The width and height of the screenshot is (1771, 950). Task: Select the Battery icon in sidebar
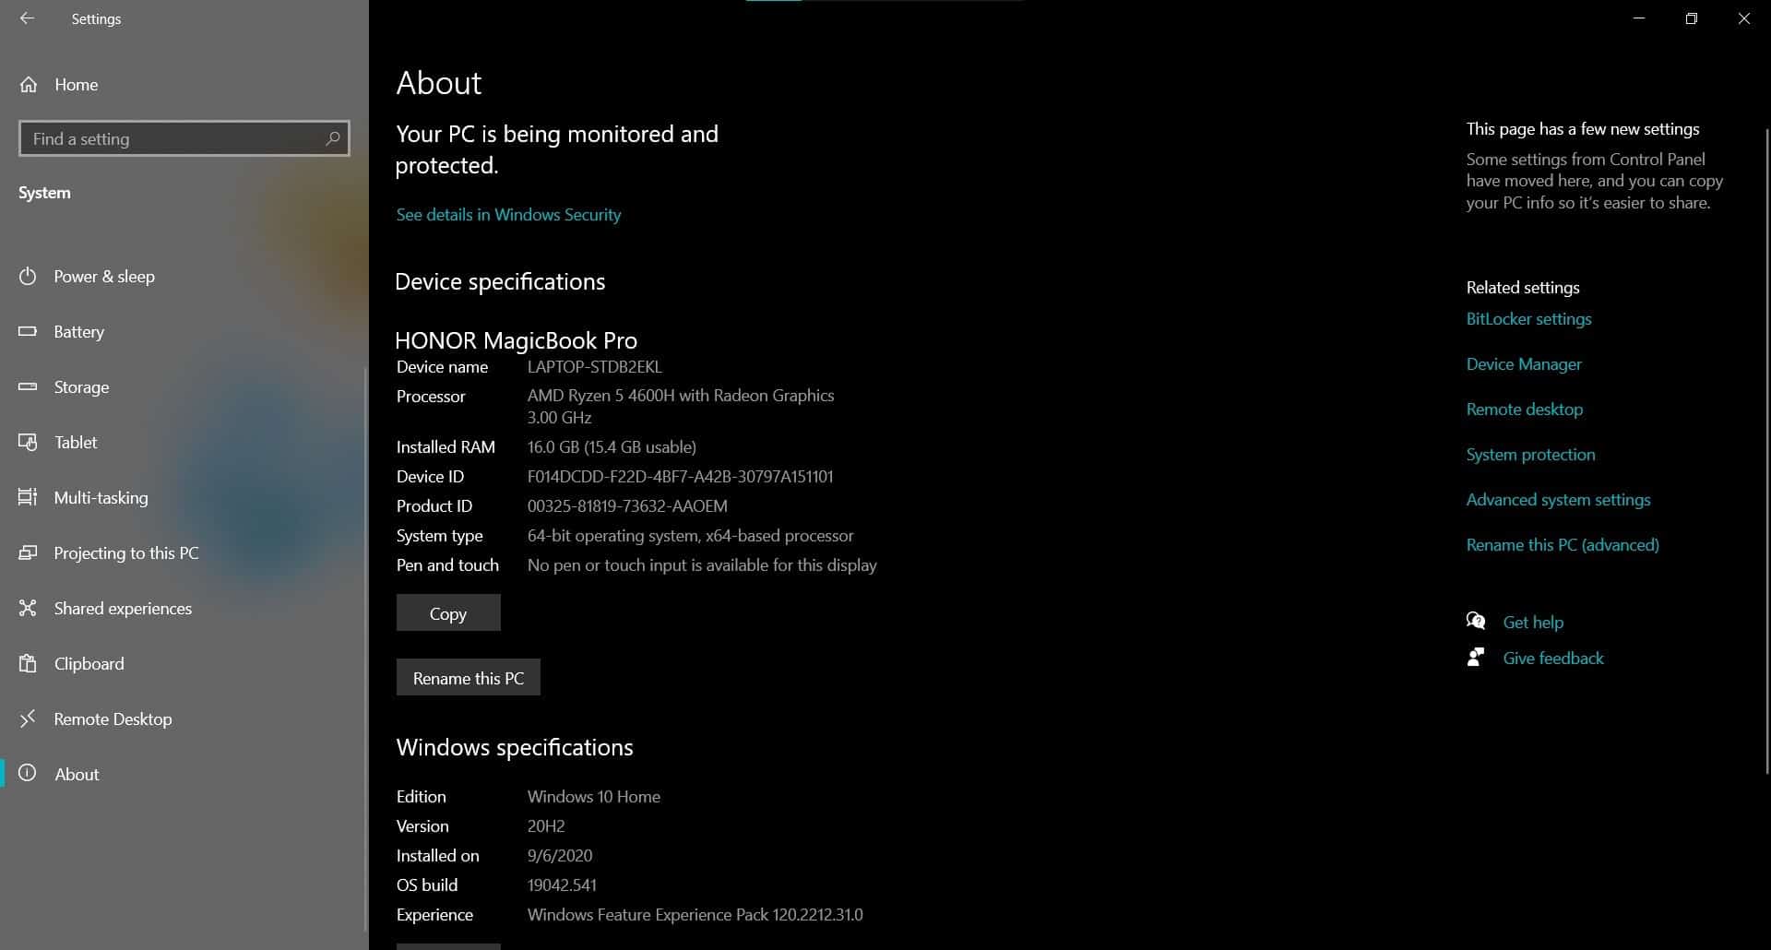coord(28,331)
